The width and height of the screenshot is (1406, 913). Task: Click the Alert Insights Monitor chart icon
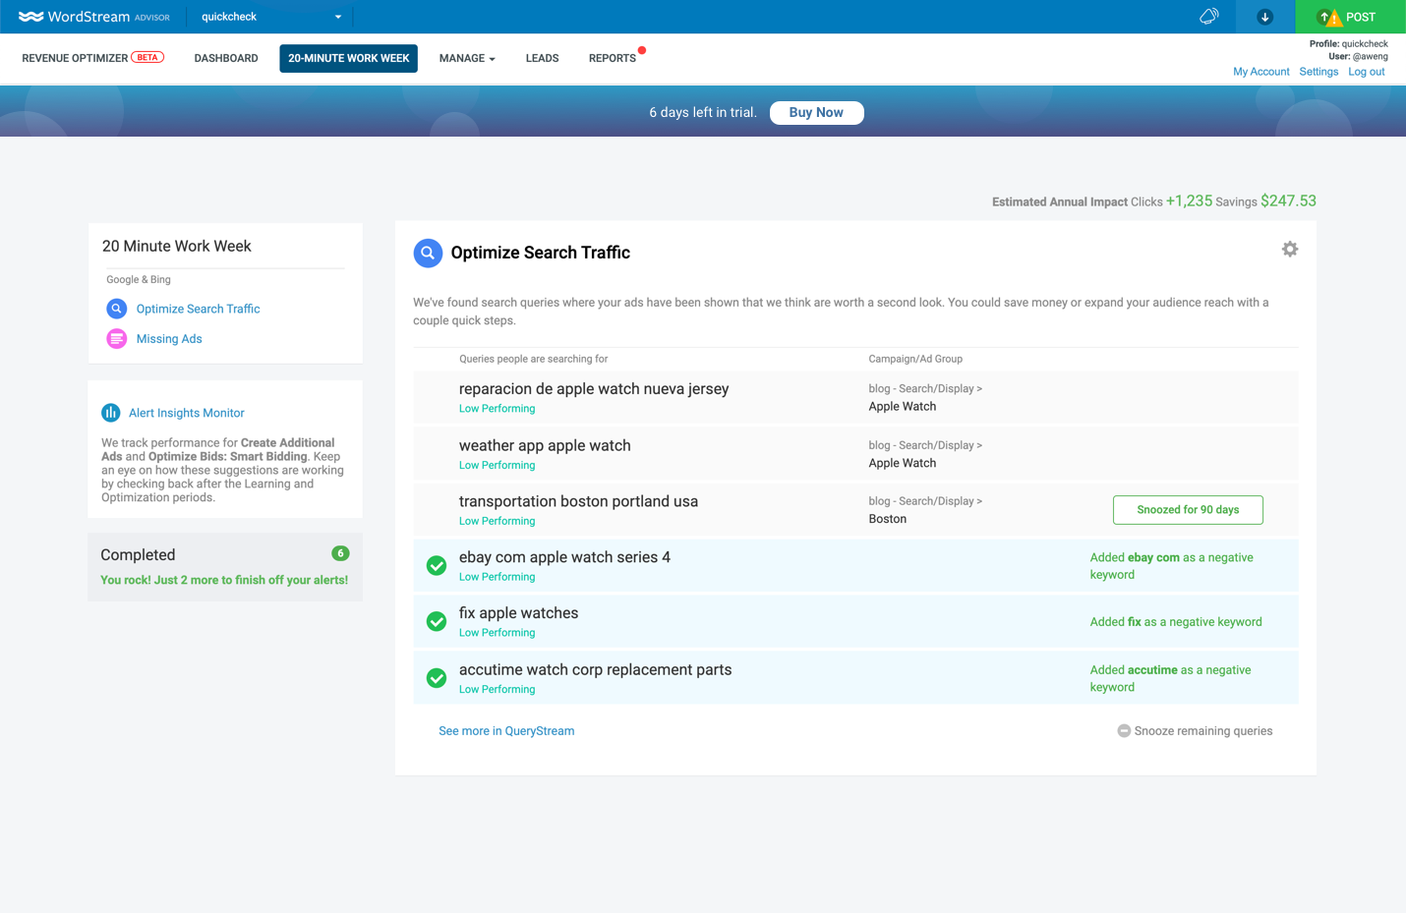coord(111,413)
